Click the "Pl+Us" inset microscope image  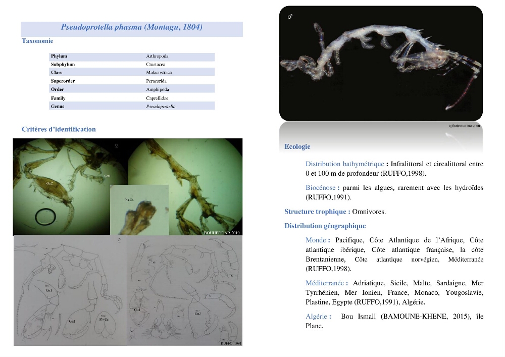pos(139,210)
